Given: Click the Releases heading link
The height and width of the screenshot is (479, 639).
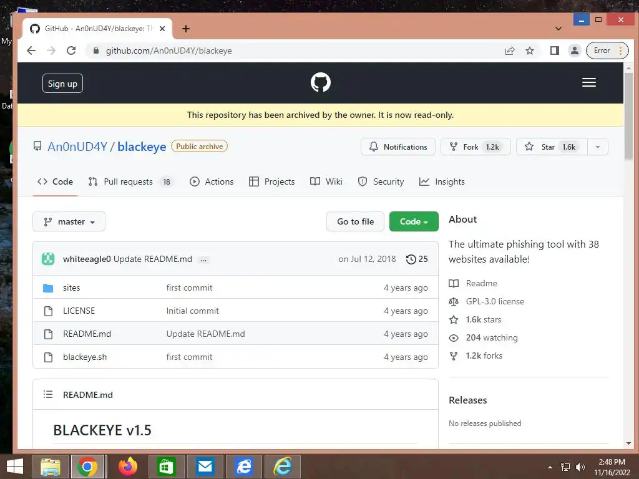Looking at the screenshot, I should click(467, 400).
